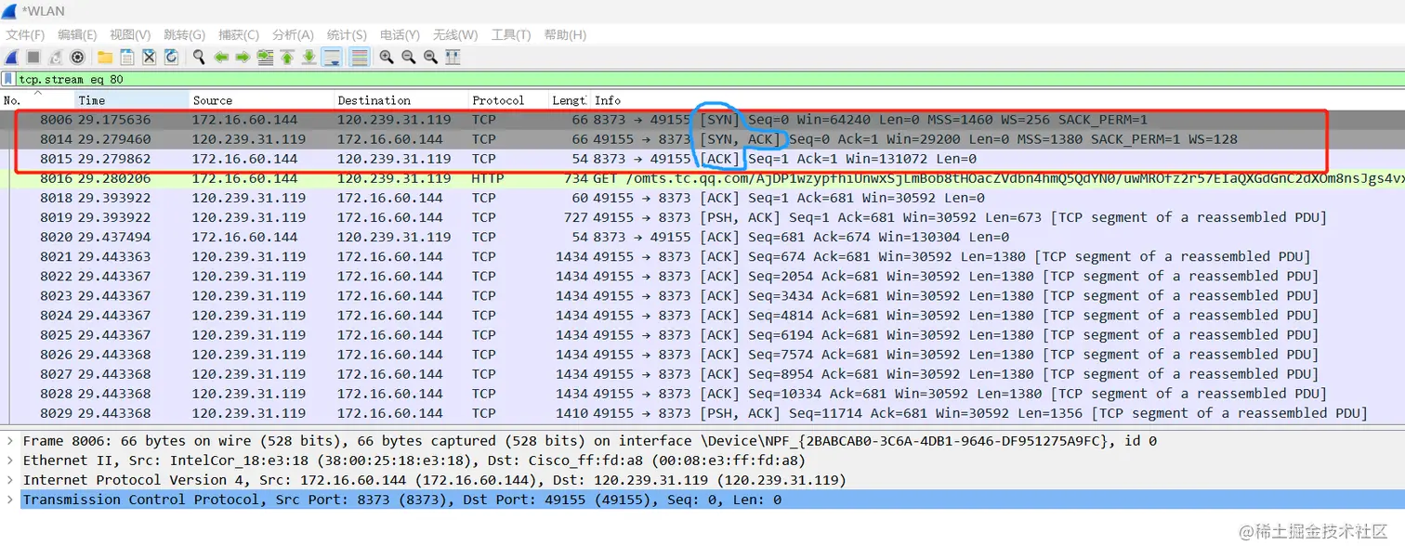Toggle packet colorization rules
Image resolution: width=1405 pixels, height=558 pixels.
(360, 58)
